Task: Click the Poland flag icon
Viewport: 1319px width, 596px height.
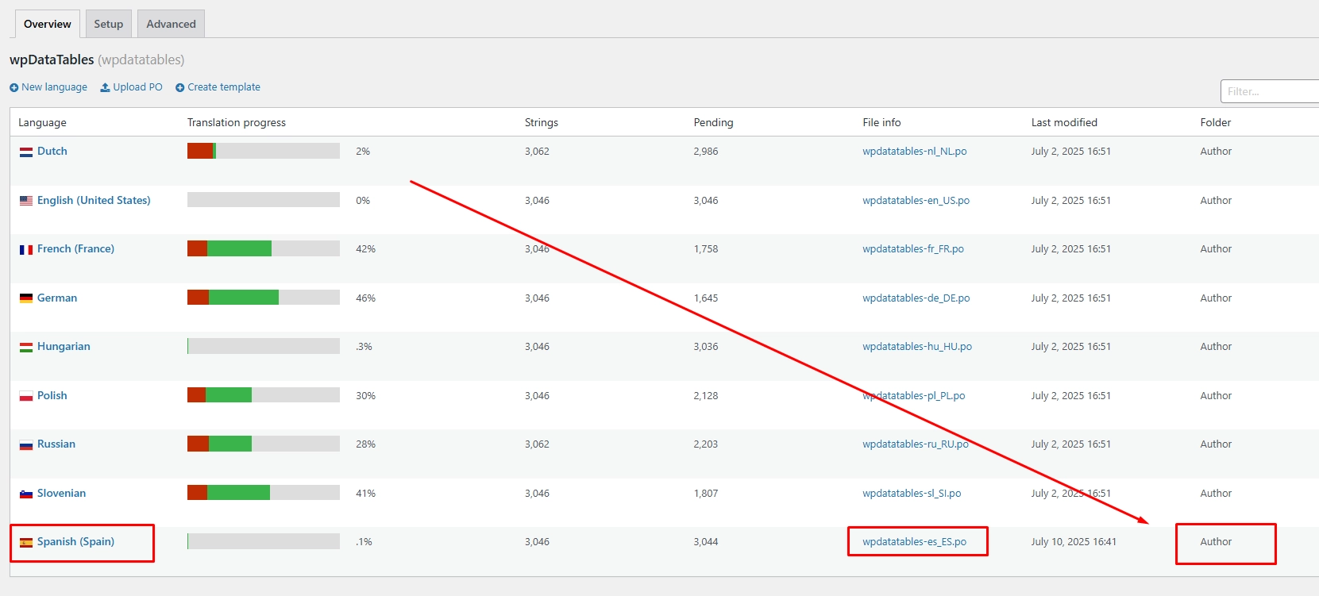Action: click(x=26, y=396)
